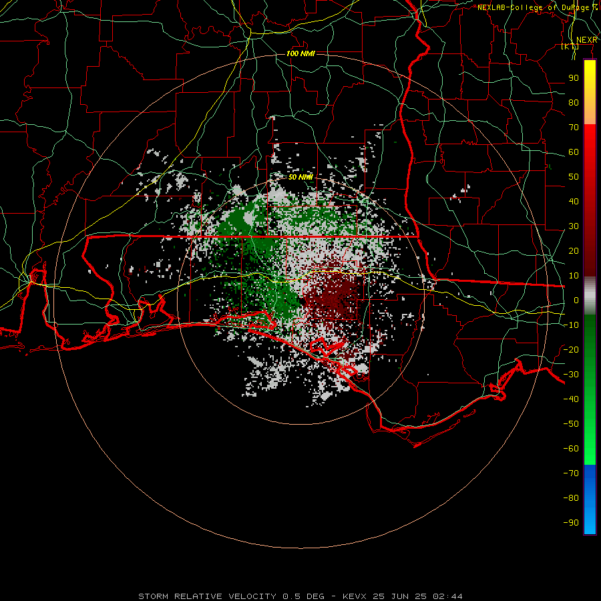Click the -60 knots scale label
Image resolution: width=601 pixels, height=601 pixels.
pyautogui.click(x=571, y=449)
